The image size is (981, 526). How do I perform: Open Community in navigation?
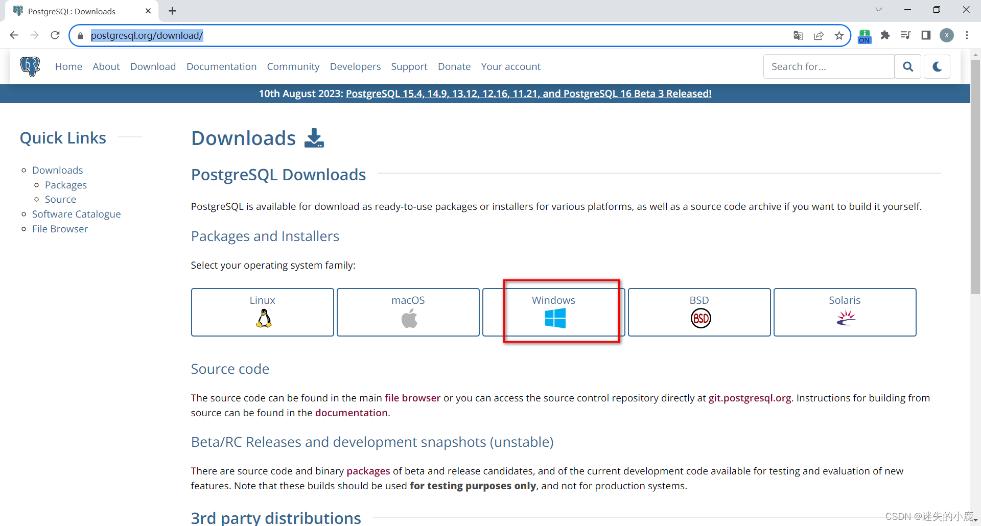point(293,66)
